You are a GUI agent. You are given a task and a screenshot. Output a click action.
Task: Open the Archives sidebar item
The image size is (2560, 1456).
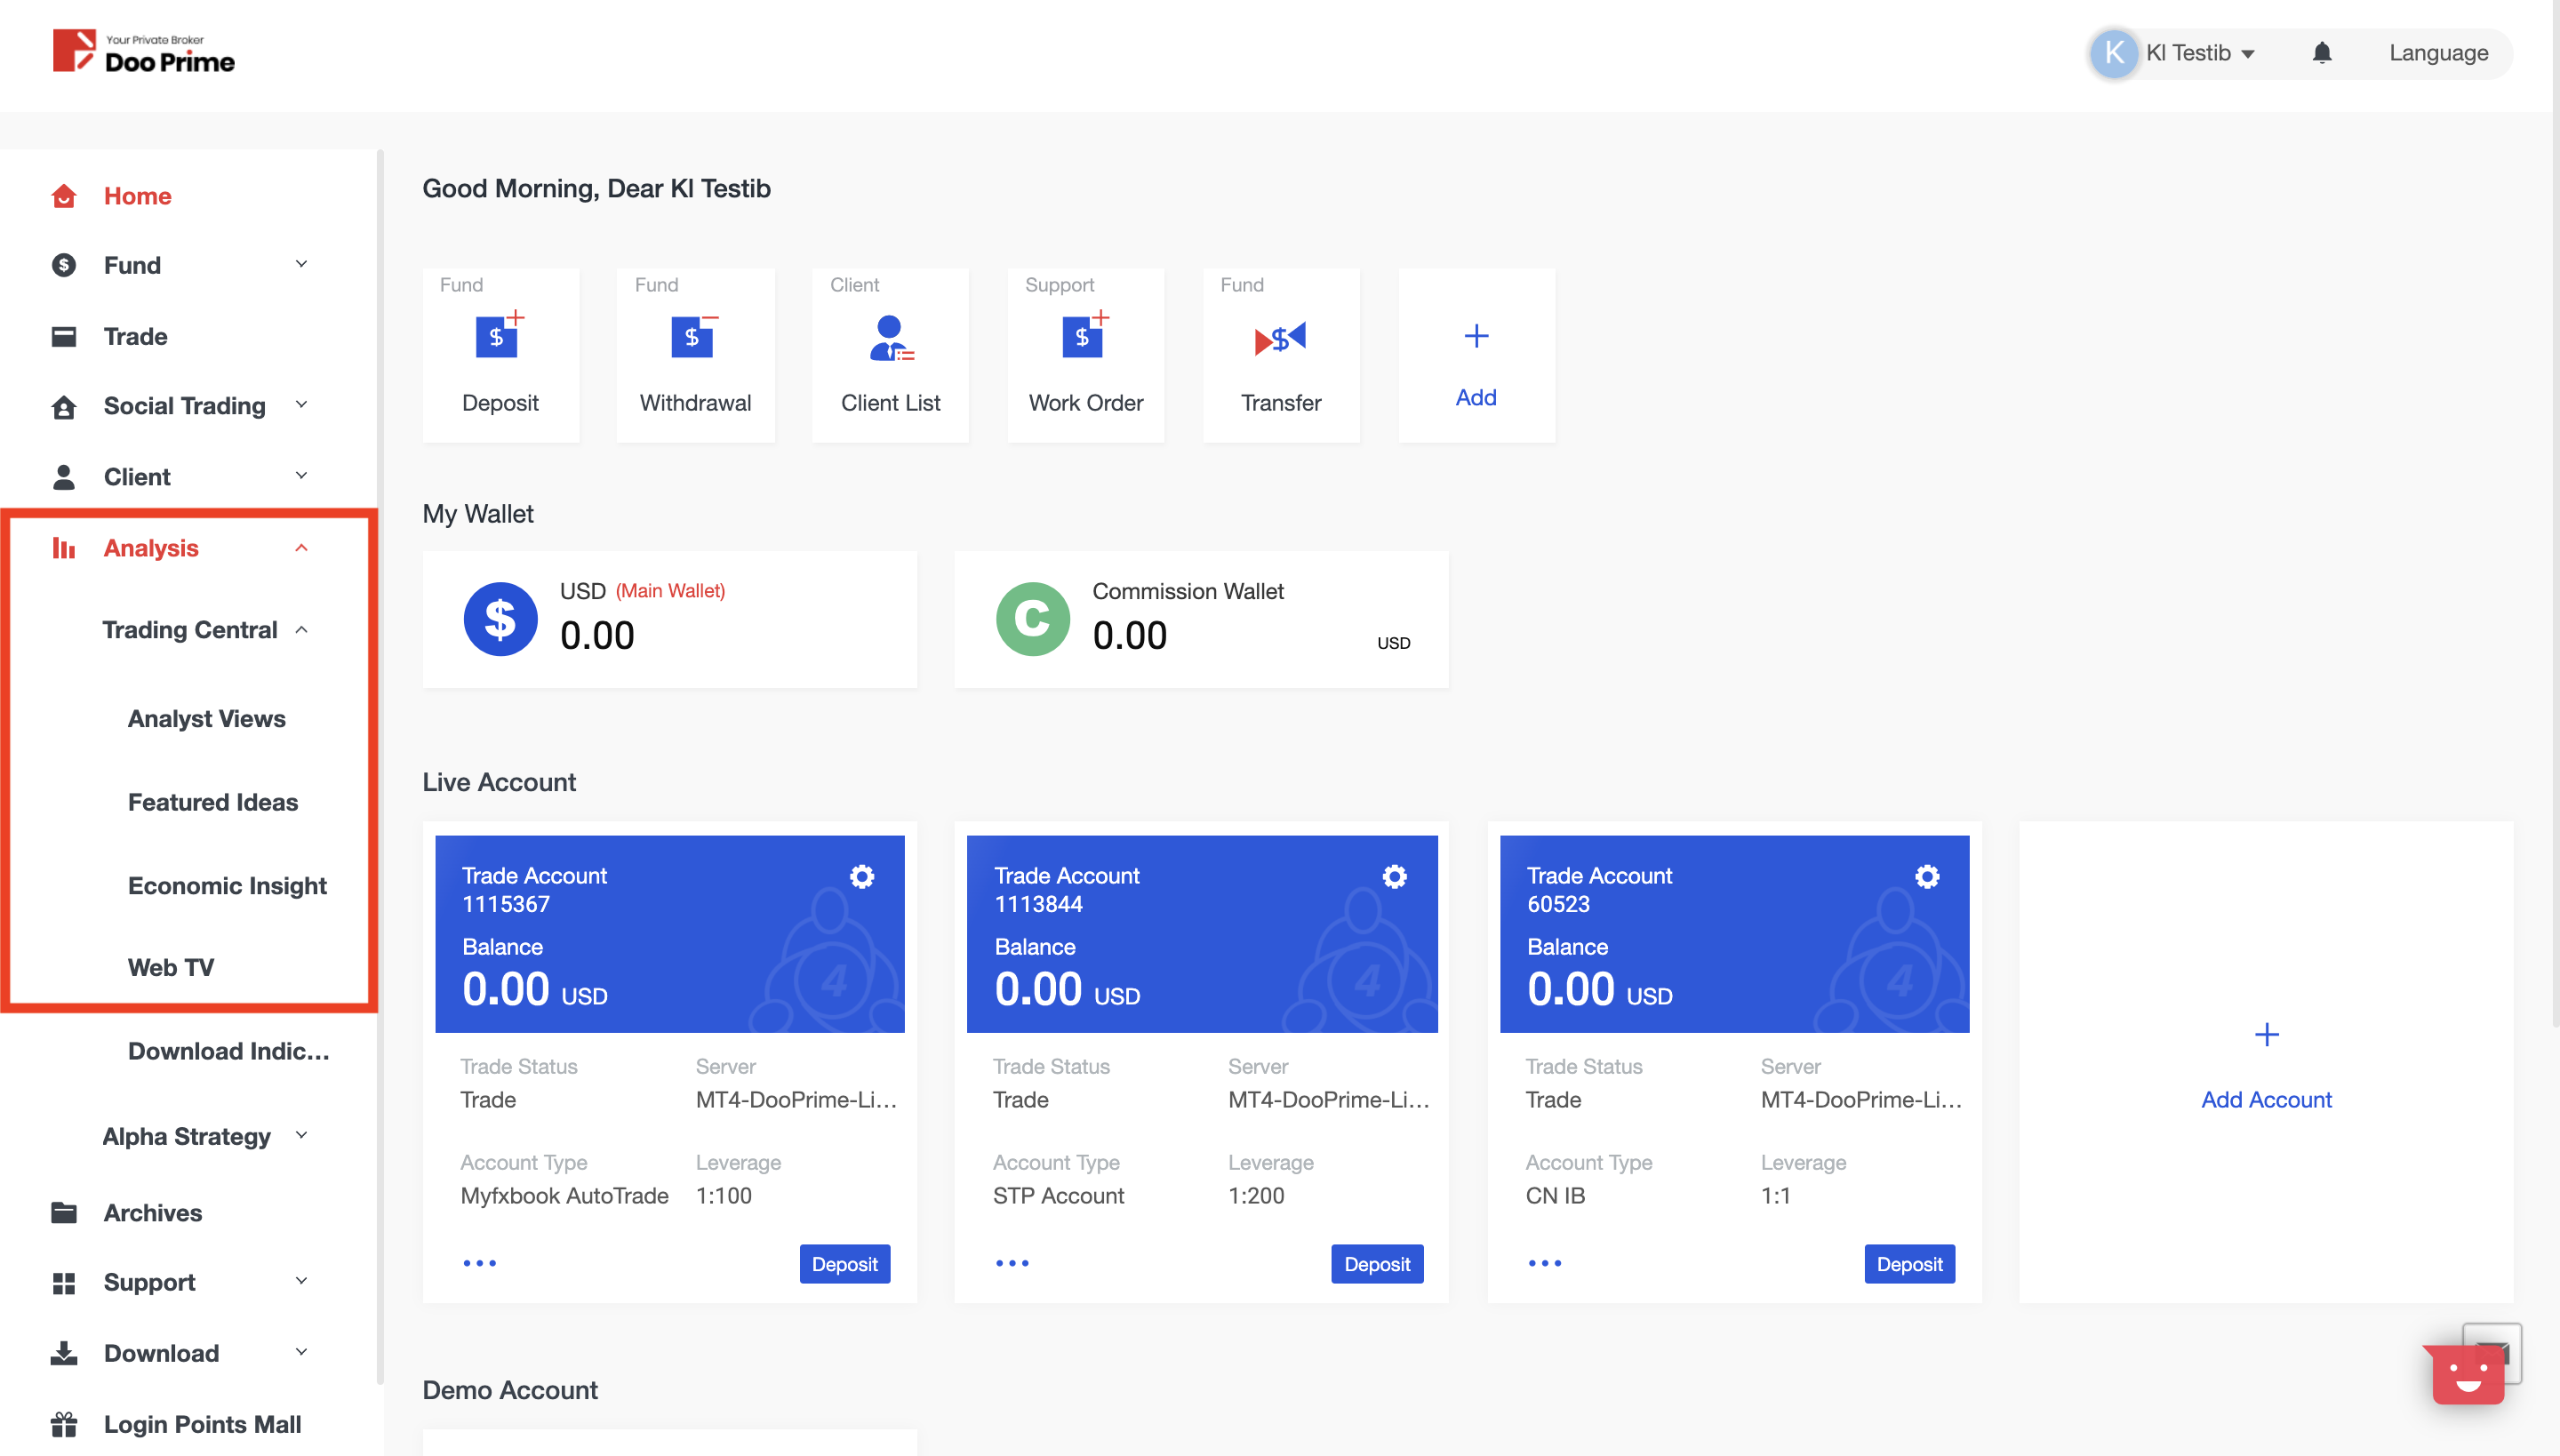152,1212
